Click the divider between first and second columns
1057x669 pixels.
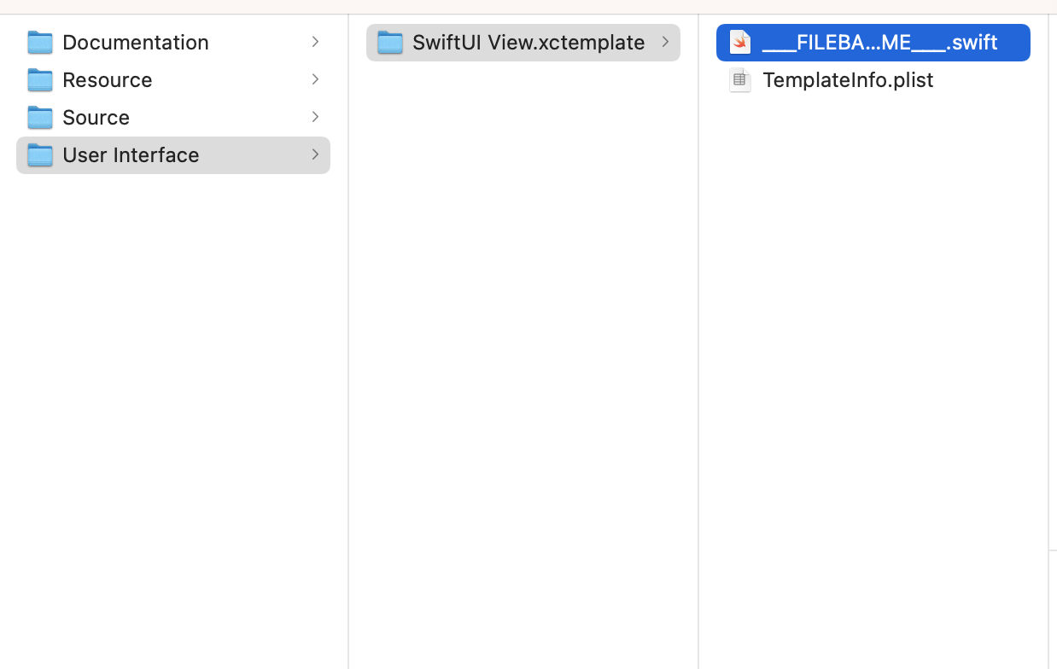pyautogui.click(x=348, y=341)
